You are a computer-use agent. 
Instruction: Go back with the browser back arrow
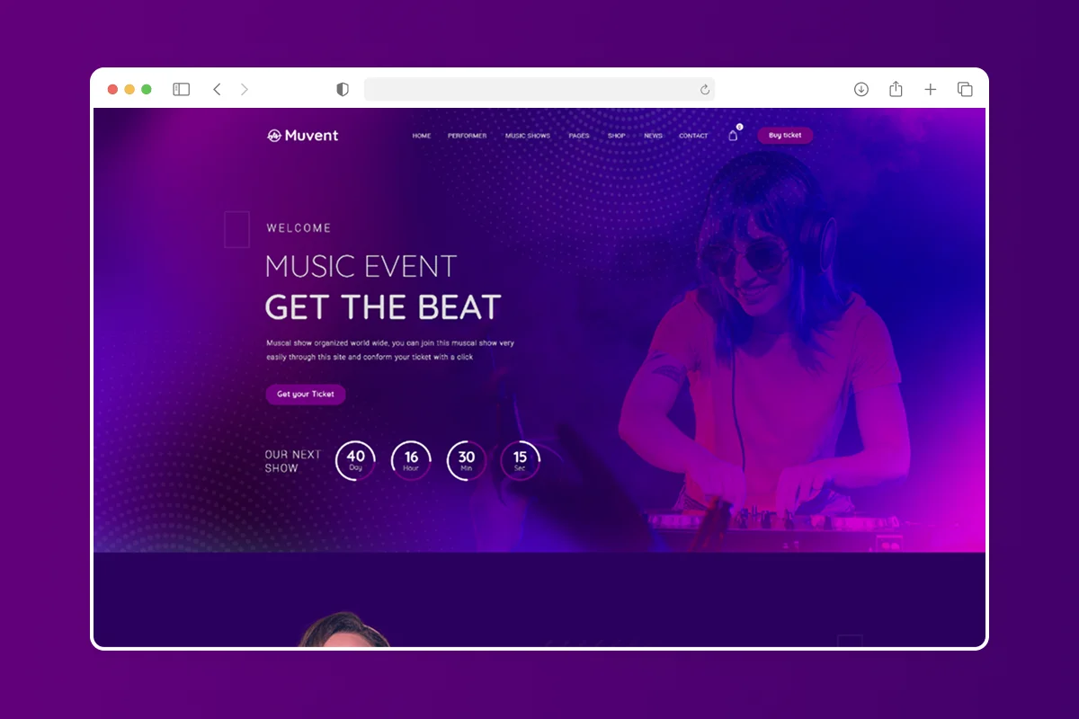[x=217, y=89]
